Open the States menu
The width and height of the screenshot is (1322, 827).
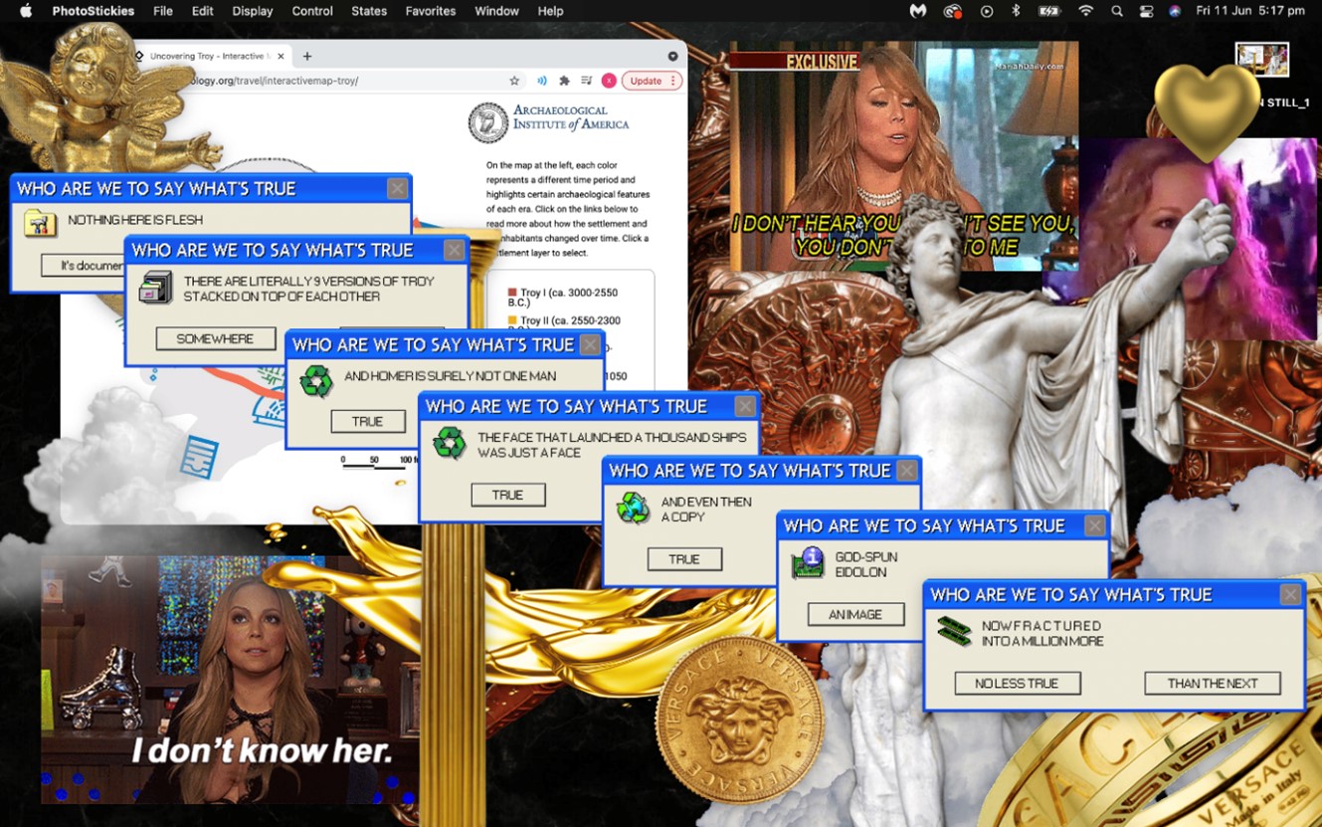pyautogui.click(x=369, y=11)
